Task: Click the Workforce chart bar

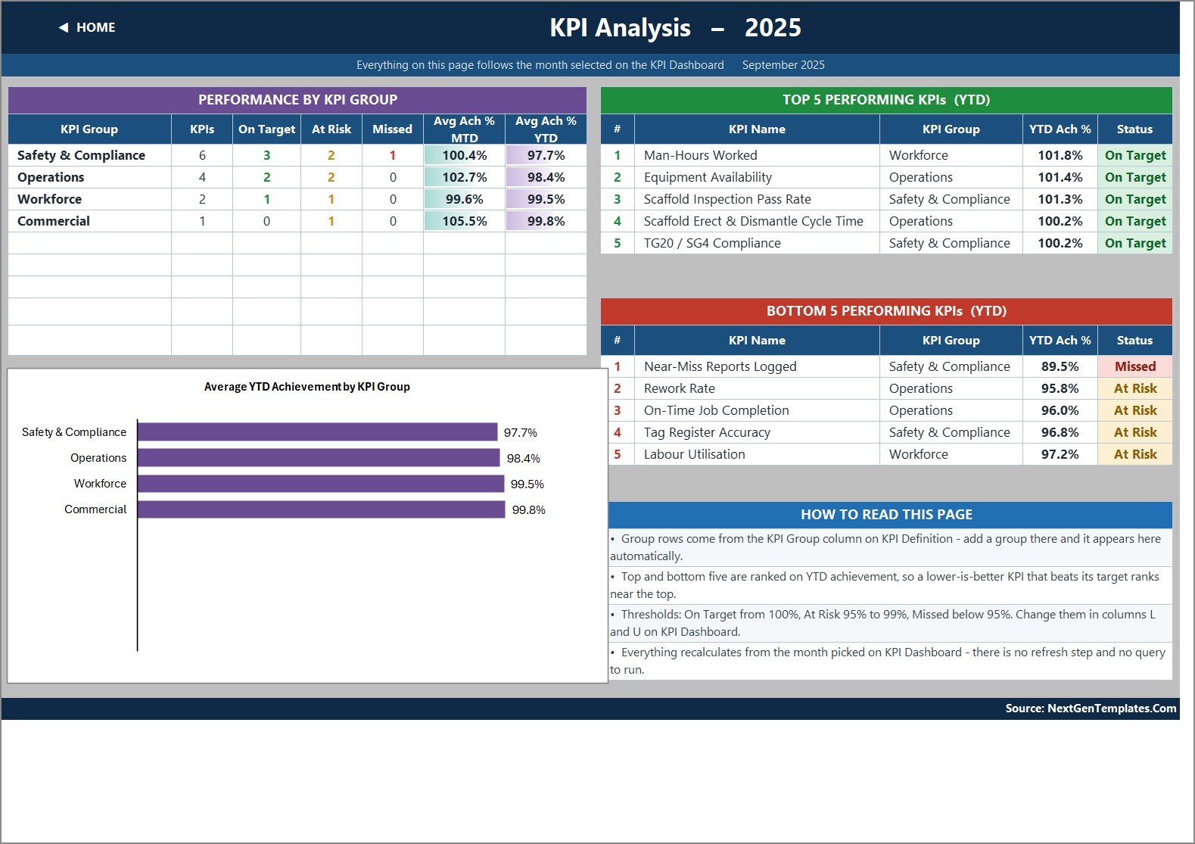Action: point(321,484)
